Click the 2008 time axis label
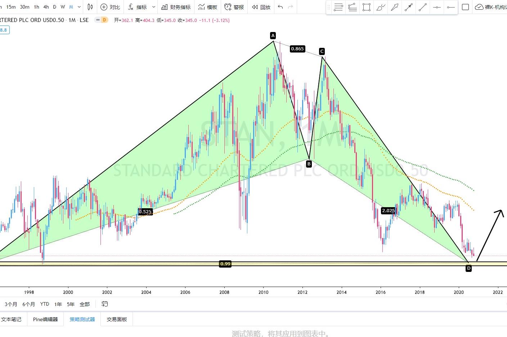Image resolution: width=507 pixels, height=337 pixels. pos(224,292)
